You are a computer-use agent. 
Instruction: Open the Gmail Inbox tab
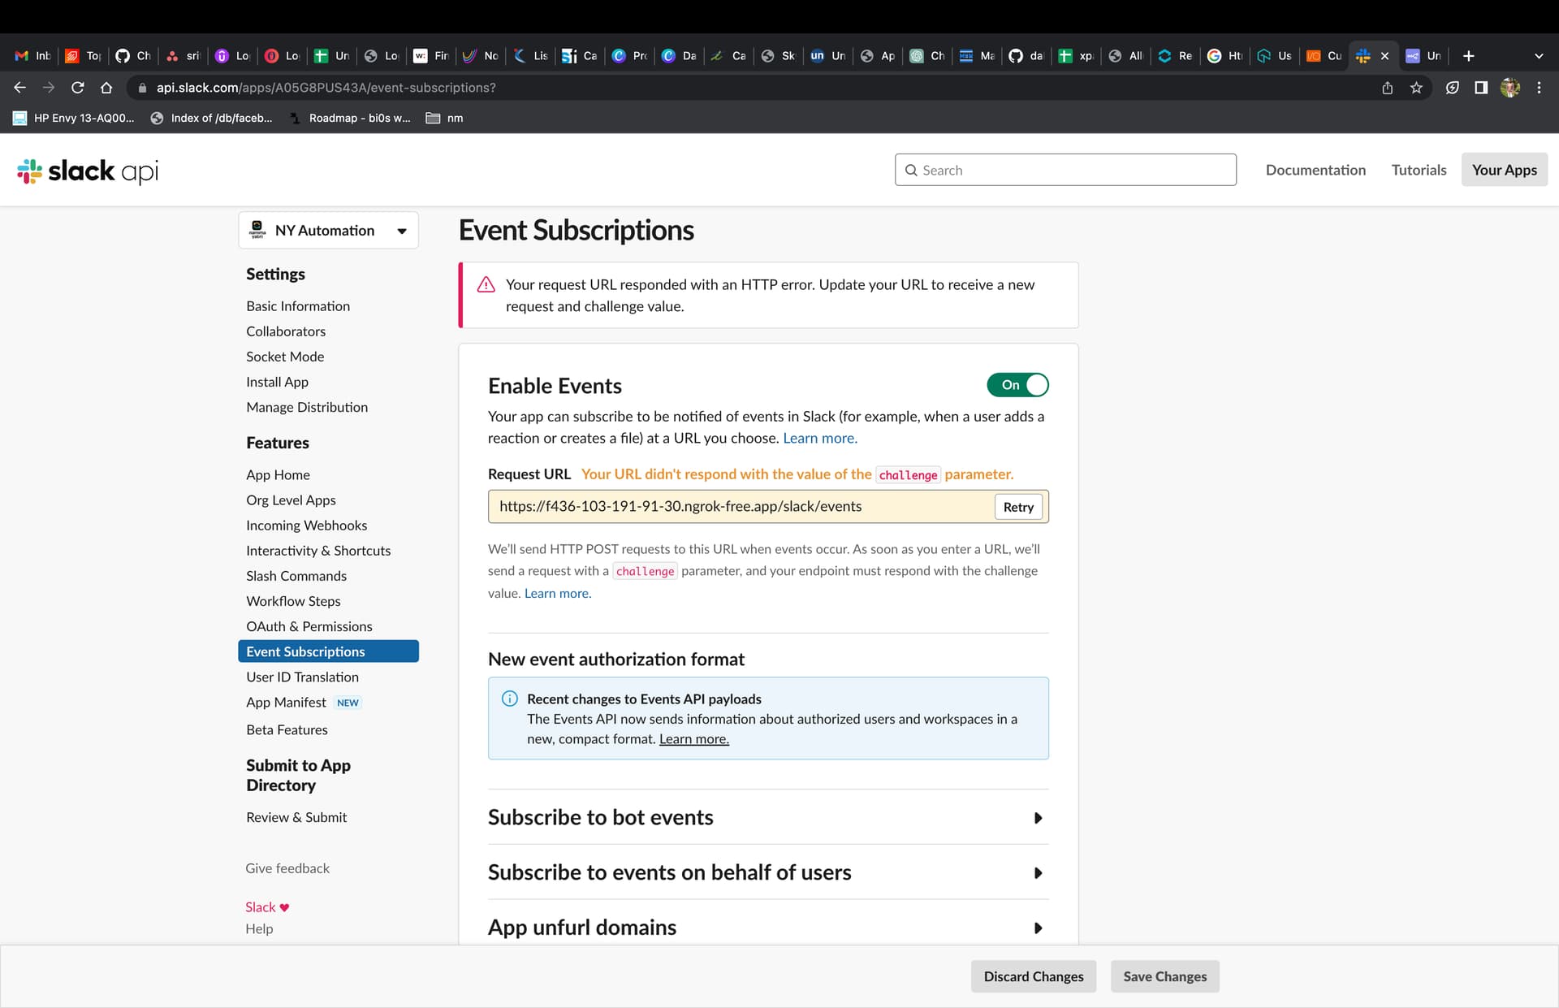(x=33, y=56)
